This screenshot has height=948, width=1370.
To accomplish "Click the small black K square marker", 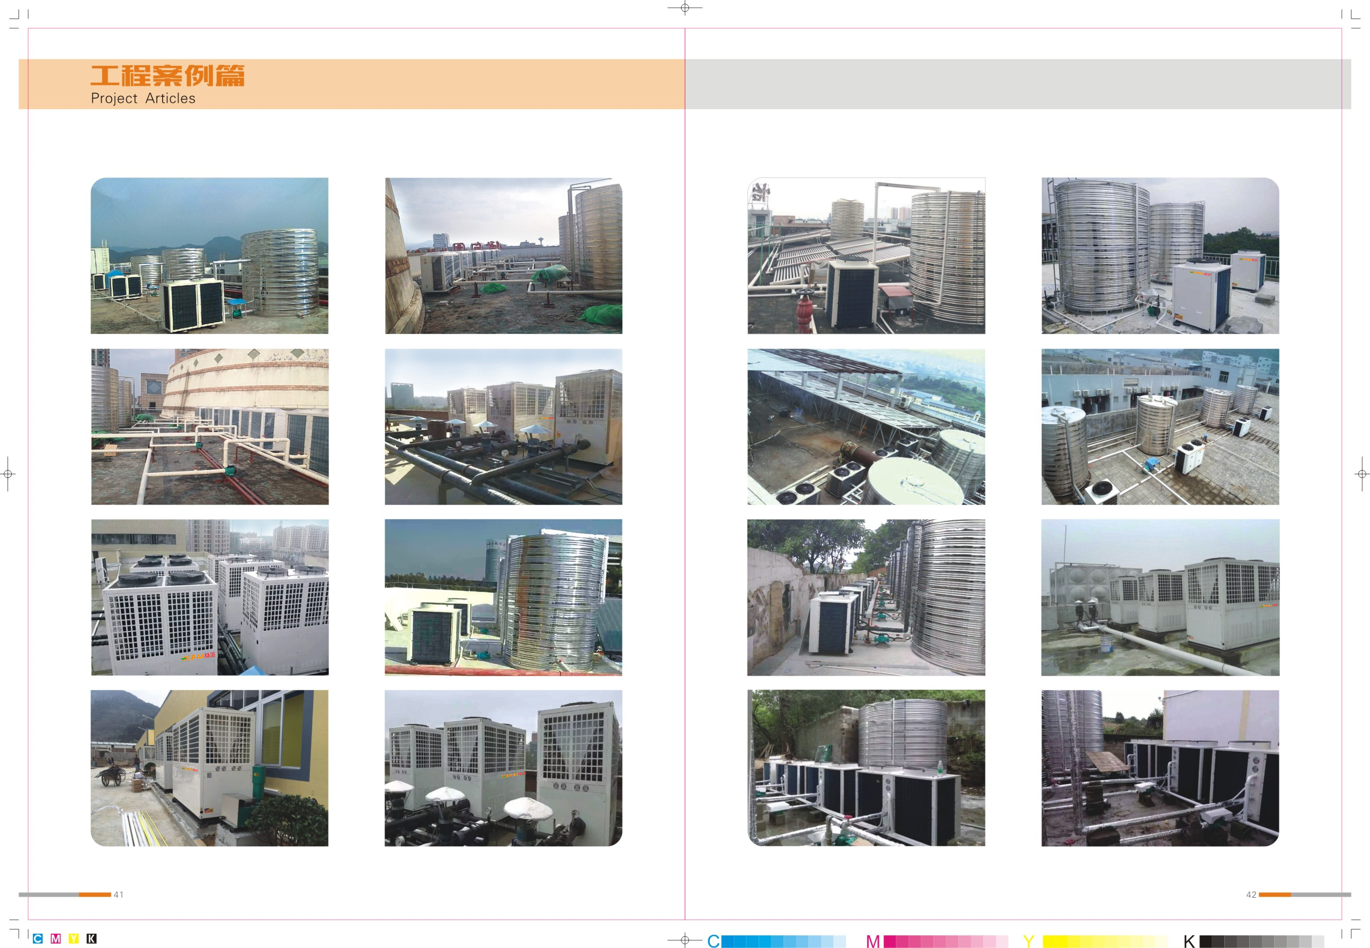I will (92, 938).
